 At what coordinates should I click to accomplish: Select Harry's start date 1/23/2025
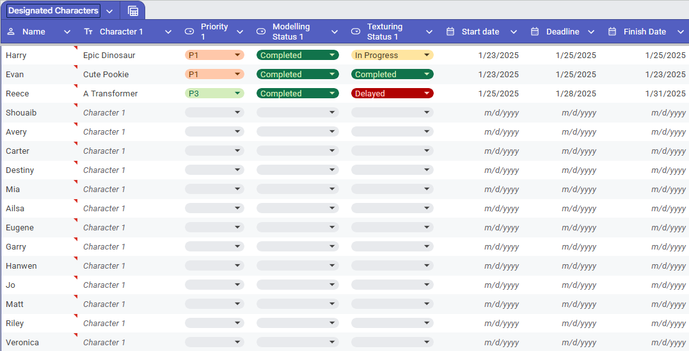click(481, 56)
